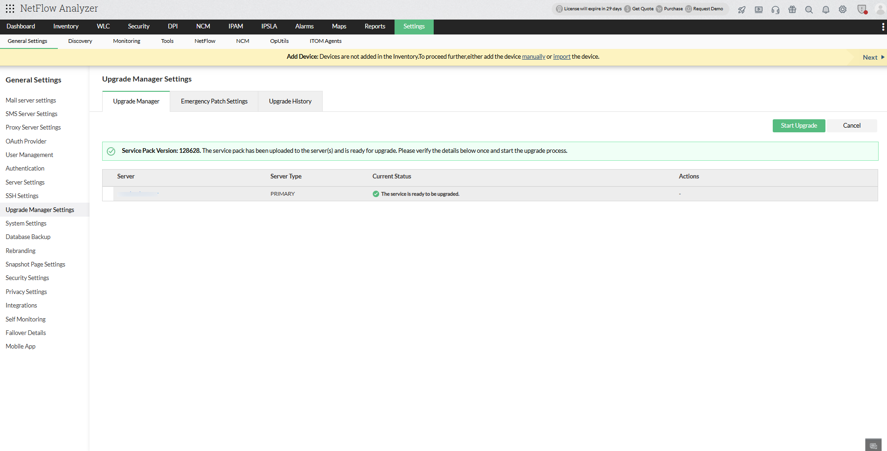Click the Request Demo link

[x=708, y=9]
